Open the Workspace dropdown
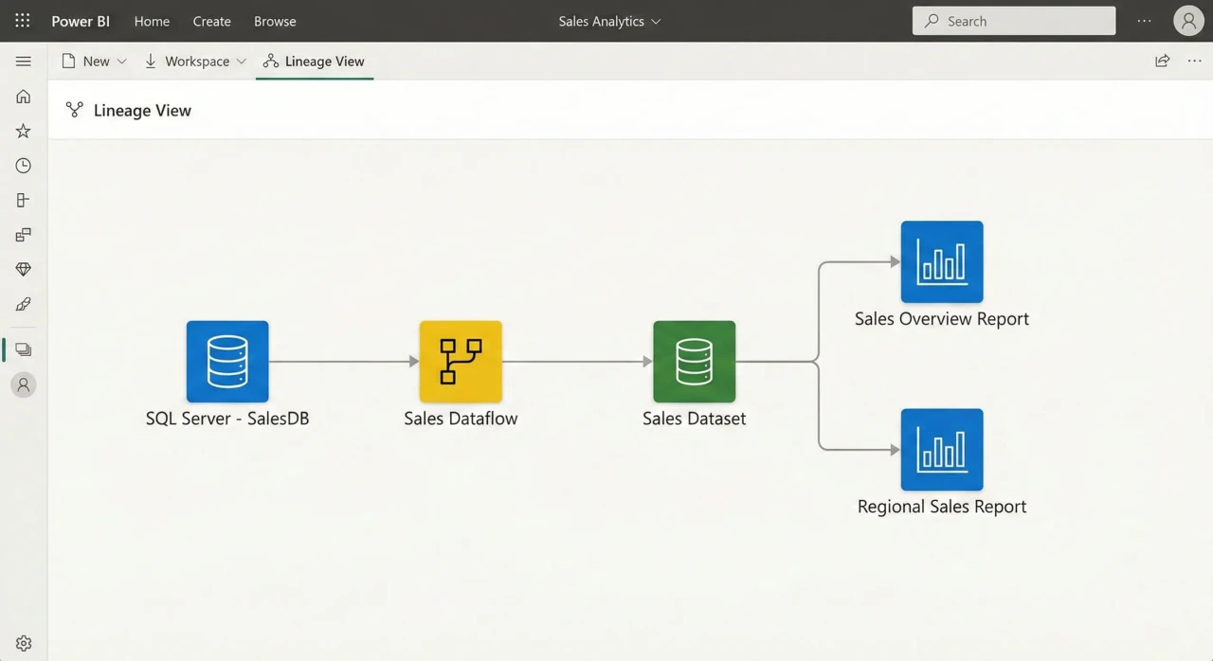The width and height of the screenshot is (1213, 661). pos(195,62)
